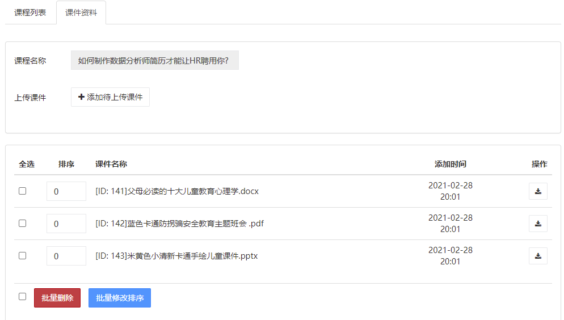Click the 添加时间 column header
The height and width of the screenshot is (320, 564).
(451, 165)
